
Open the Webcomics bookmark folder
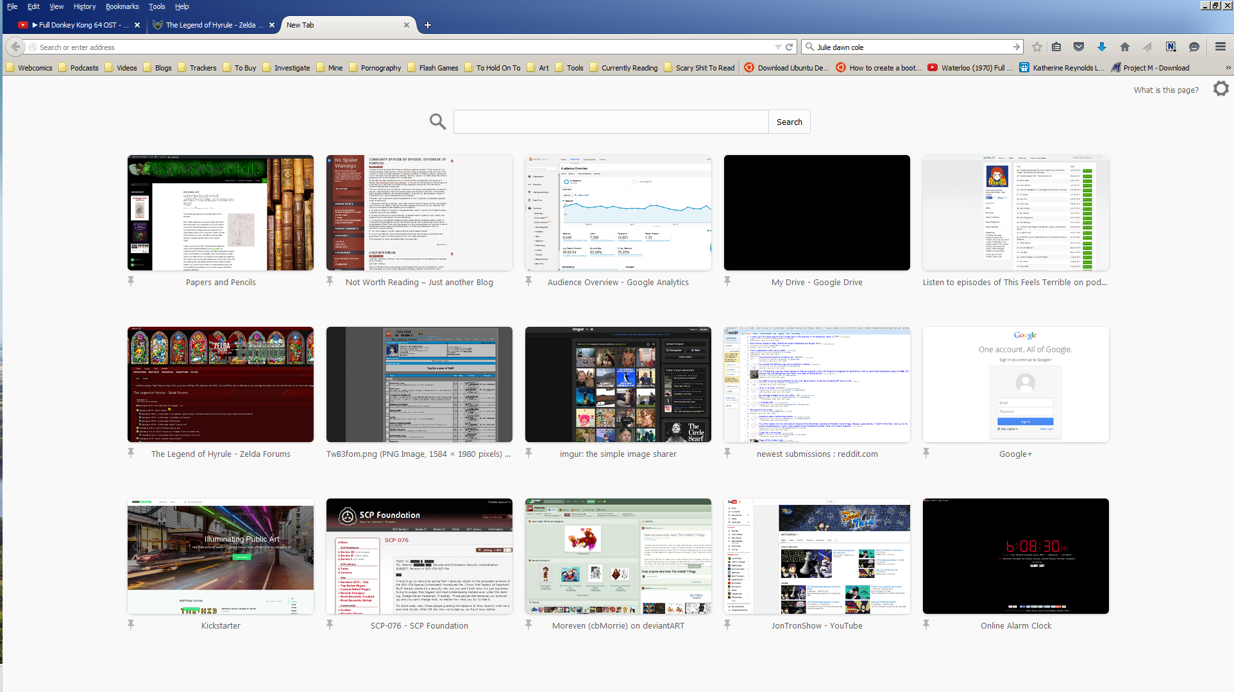tap(29, 67)
